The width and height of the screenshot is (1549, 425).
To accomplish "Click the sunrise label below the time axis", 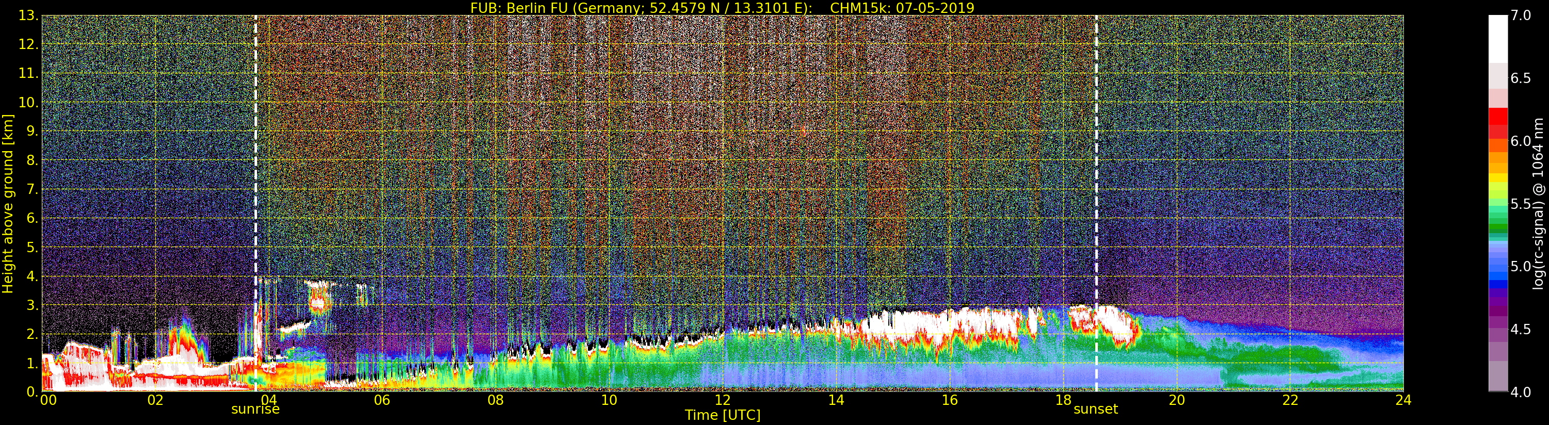I will point(255,410).
